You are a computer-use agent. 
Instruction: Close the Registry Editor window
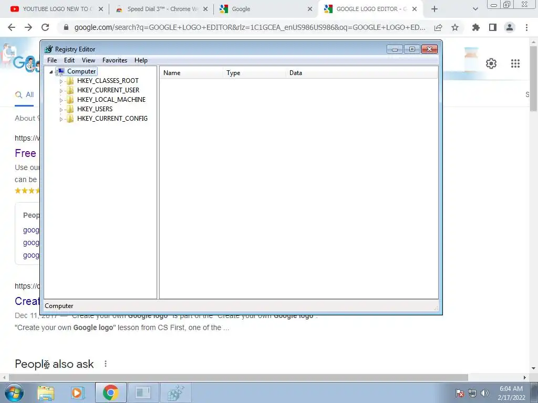(x=429, y=49)
